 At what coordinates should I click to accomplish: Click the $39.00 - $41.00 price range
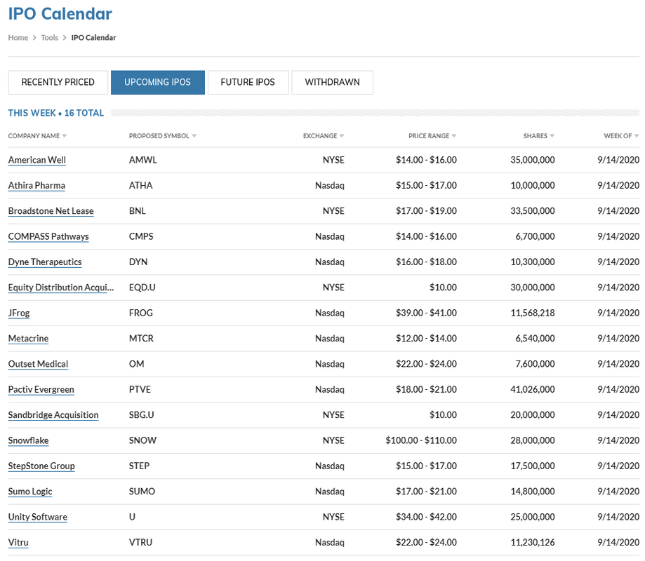(426, 313)
